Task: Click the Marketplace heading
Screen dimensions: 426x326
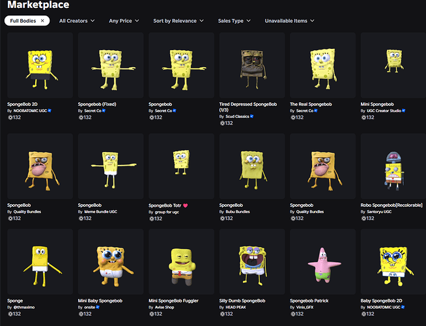Action: pos(38,5)
